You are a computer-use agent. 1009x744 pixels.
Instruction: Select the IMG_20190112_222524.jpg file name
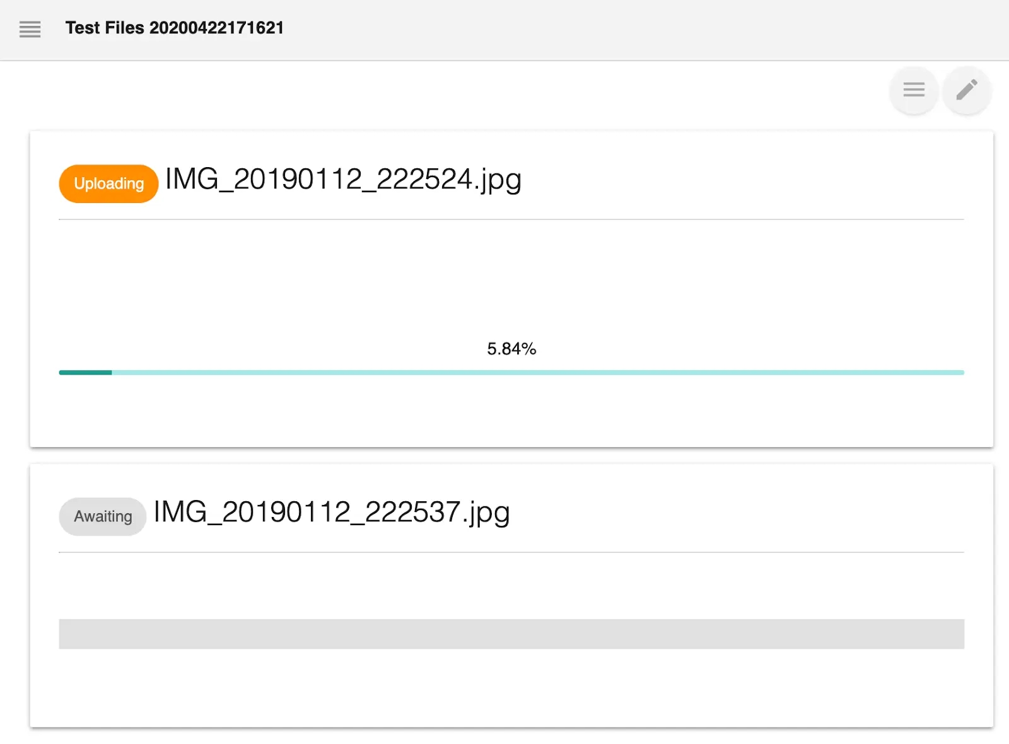click(x=343, y=180)
